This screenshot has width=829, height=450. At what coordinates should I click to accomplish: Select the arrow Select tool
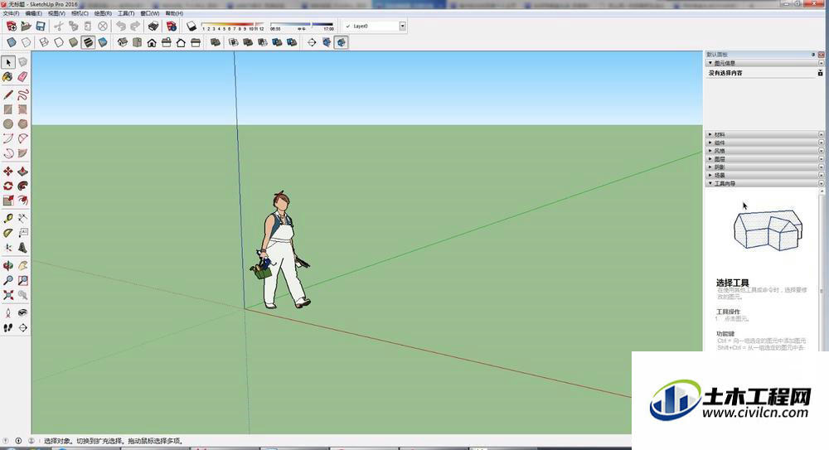coord(8,62)
